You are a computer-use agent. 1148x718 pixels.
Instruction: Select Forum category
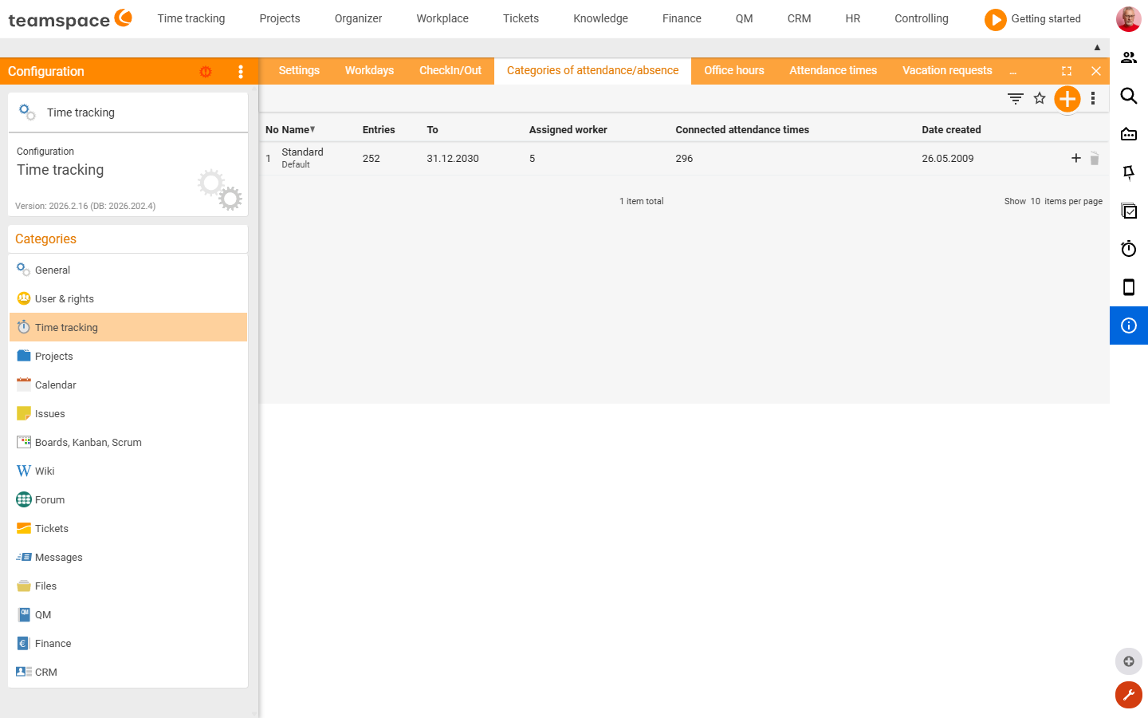coord(128,499)
